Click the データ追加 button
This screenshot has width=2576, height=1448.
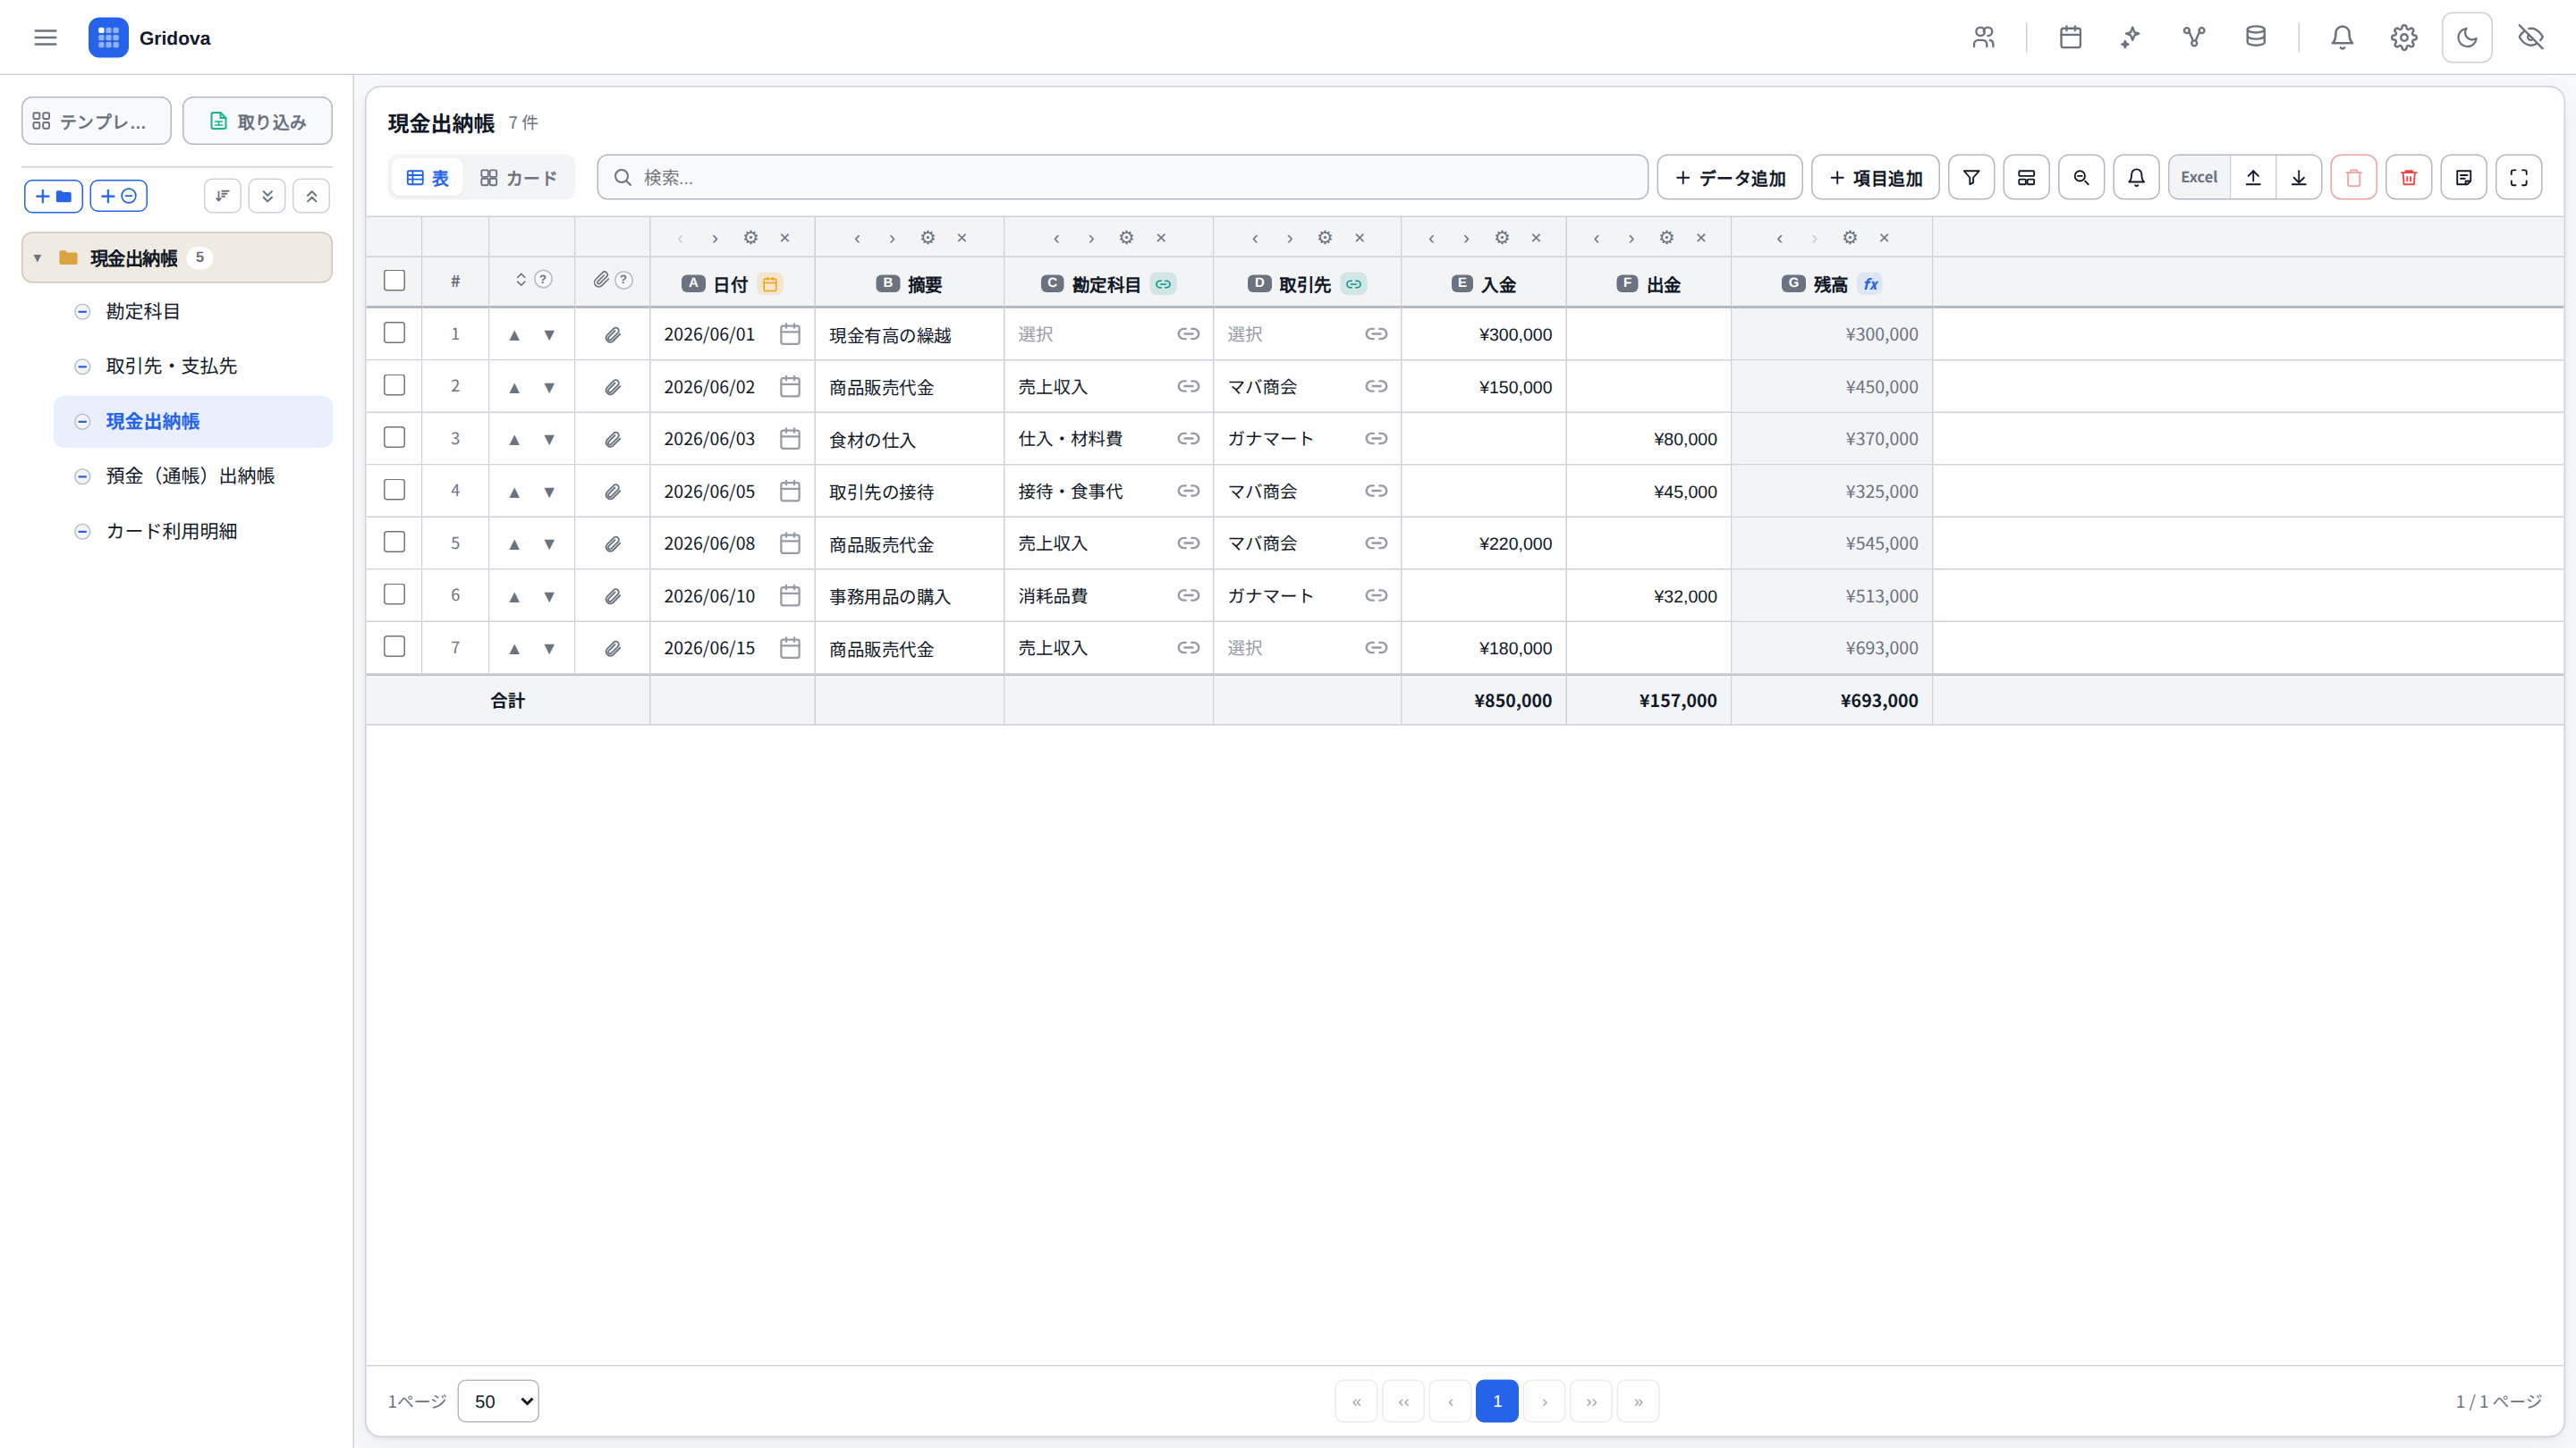click(x=1730, y=178)
